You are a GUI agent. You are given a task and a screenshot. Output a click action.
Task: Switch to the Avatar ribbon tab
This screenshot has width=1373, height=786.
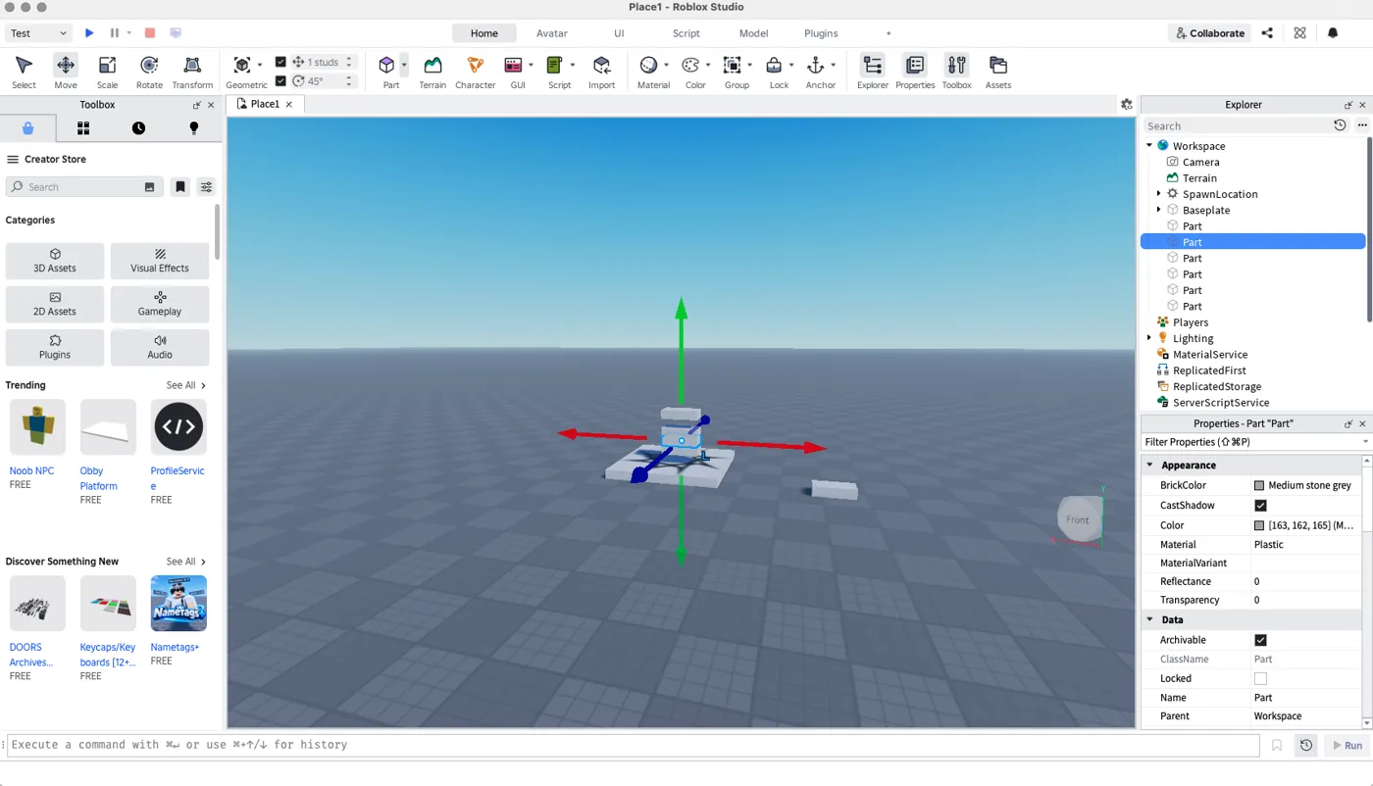(552, 32)
